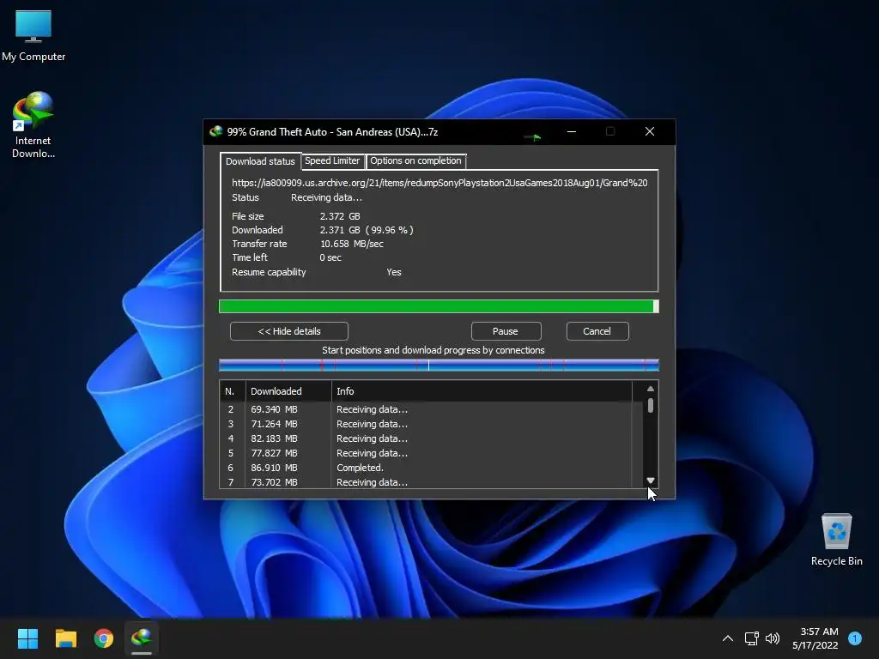Click the Transfer rate value 10.658 MB/sec

pos(351,244)
